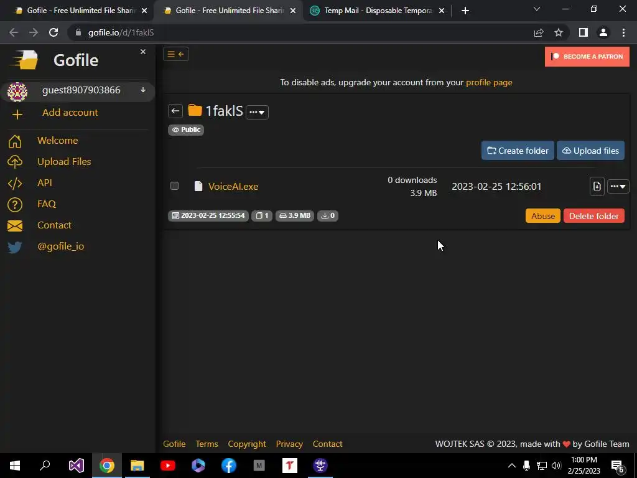This screenshot has width=637, height=478.
Task: Click the Abuse report button
Action: (542, 216)
